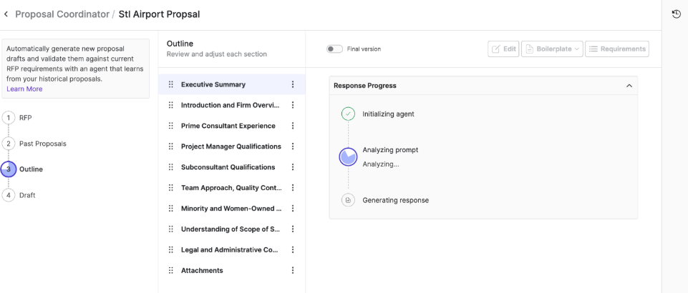Select the Attachments section
This screenshot has width=688, height=293.
pyautogui.click(x=232, y=271)
